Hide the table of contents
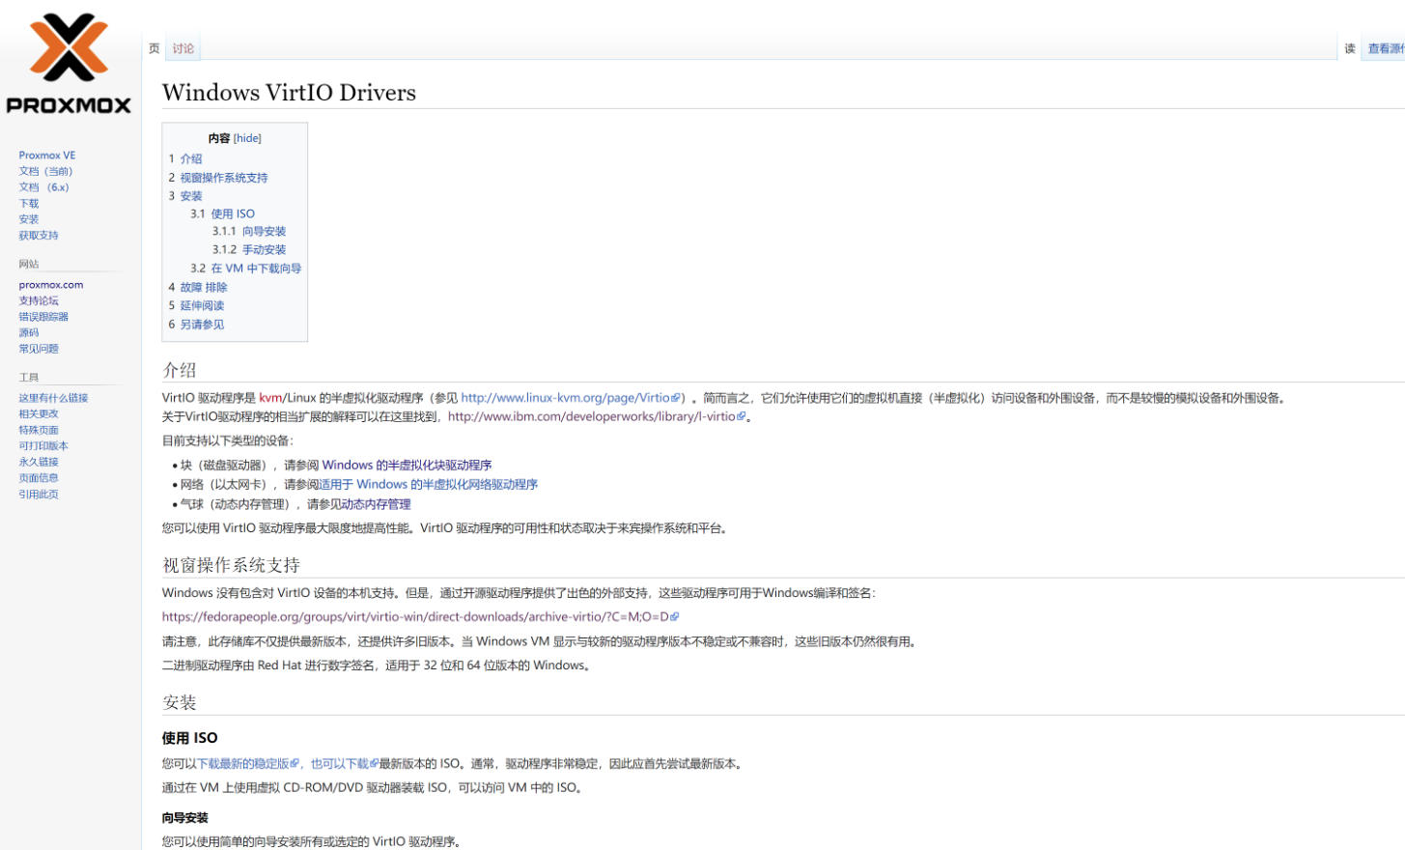 point(247,138)
